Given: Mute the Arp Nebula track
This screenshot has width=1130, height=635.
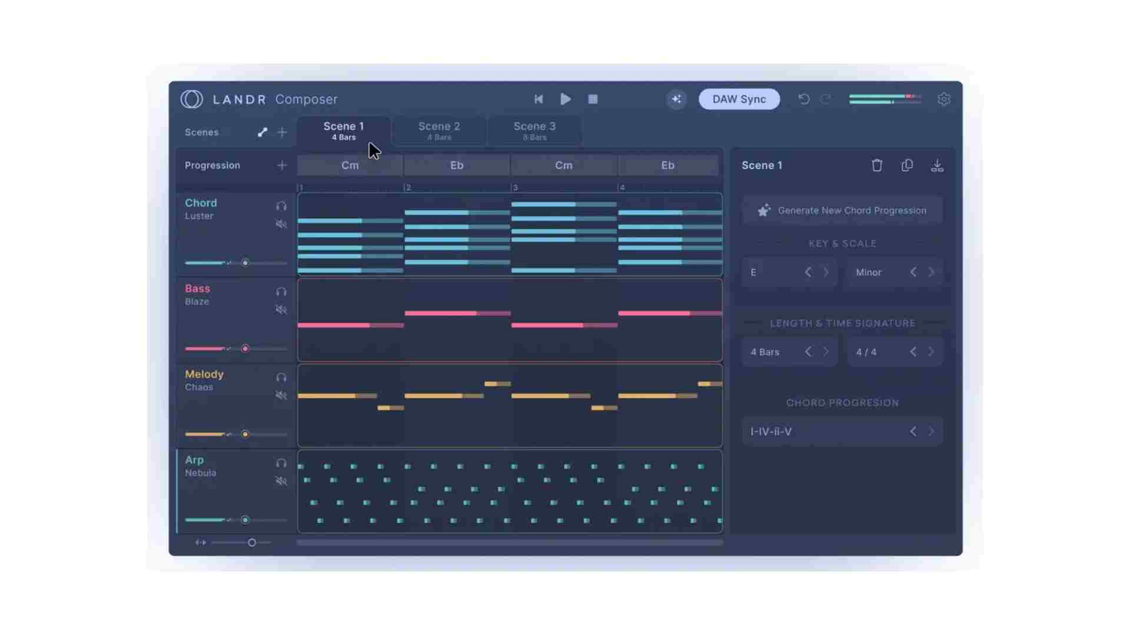Looking at the screenshot, I should point(281,482).
